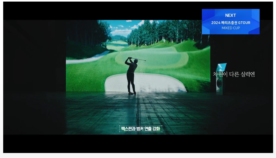Open the 2024 메리츠증권 GTOUR next video
The height and width of the screenshot is (158, 276).
tap(230, 23)
